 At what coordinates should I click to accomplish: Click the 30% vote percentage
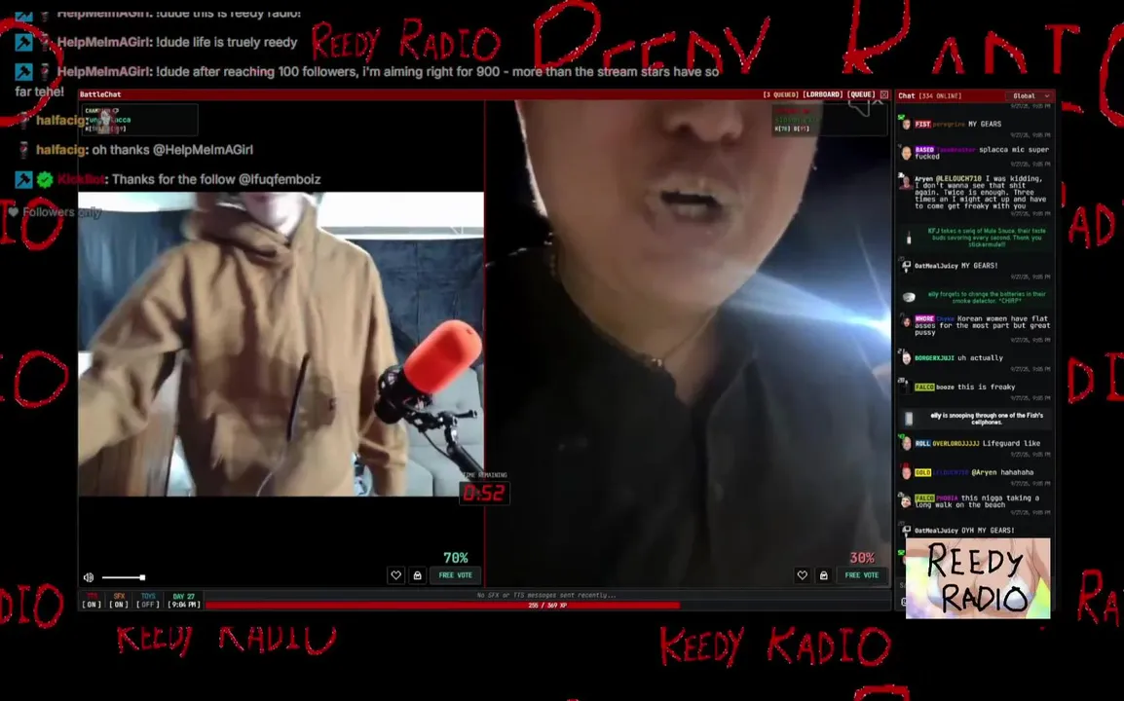862,558
